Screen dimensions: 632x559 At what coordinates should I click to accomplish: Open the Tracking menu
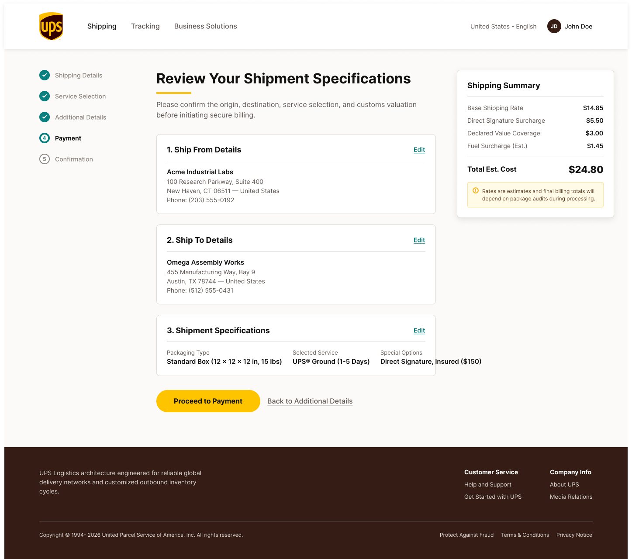coord(145,26)
